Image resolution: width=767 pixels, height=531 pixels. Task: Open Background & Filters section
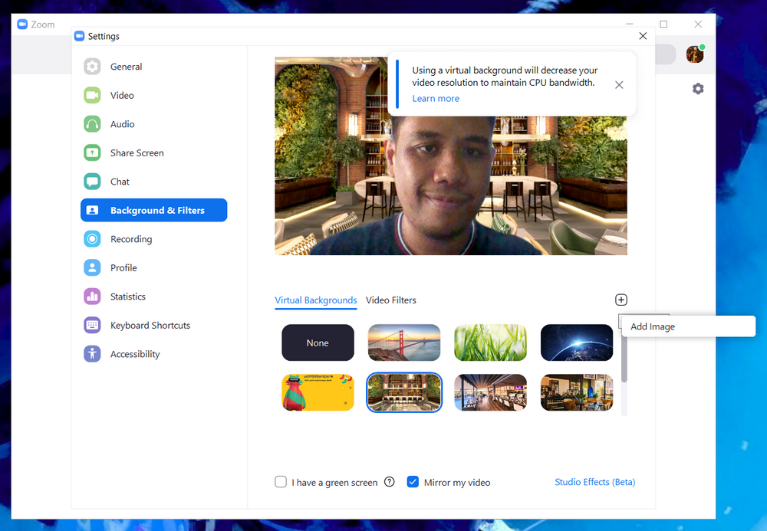[153, 210]
